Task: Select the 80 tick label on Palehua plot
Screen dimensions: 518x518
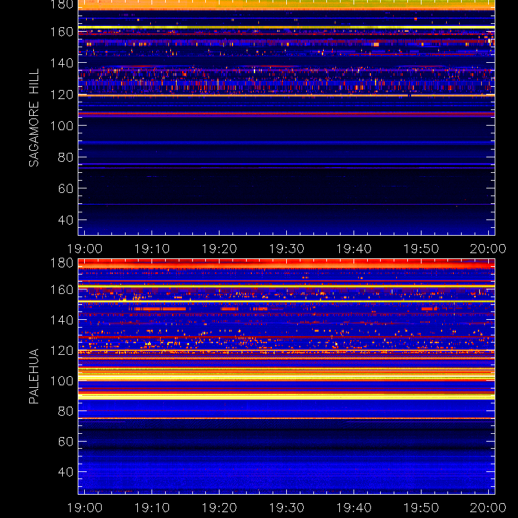Action: [x=65, y=411]
